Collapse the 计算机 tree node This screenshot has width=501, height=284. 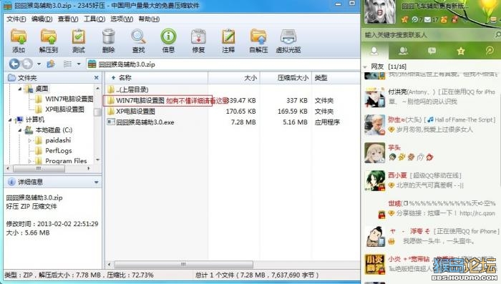click(10, 119)
